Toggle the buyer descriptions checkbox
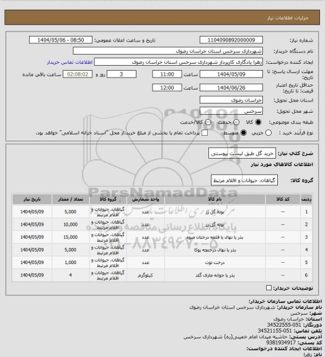This screenshot has width=325, height=357. (269, 288)
